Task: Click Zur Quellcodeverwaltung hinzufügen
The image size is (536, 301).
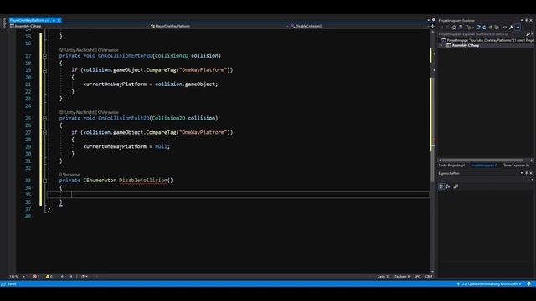Action: click(489, 284)
